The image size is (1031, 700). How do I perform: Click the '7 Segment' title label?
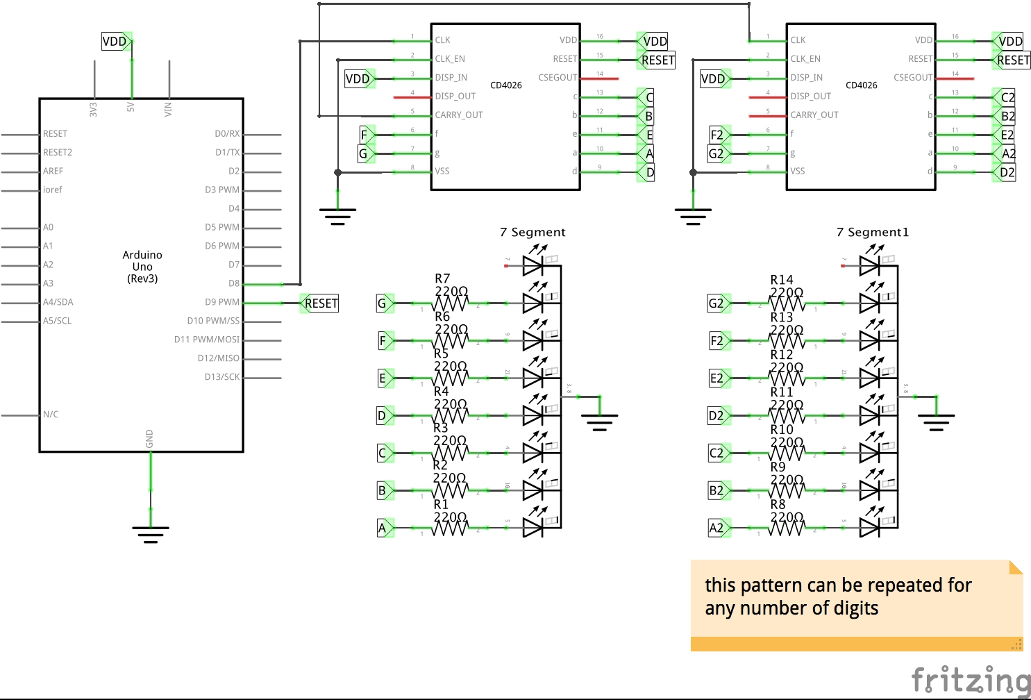point(533,232)
